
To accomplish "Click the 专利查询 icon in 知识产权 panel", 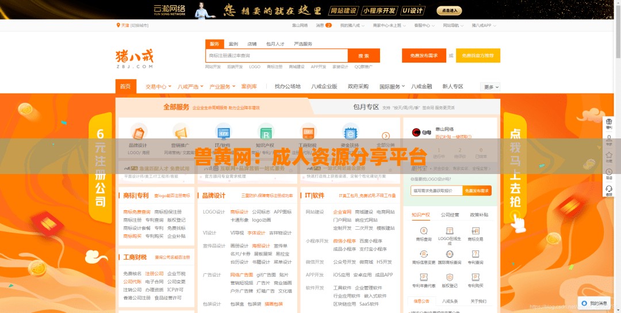I will [x=476, y=254].
